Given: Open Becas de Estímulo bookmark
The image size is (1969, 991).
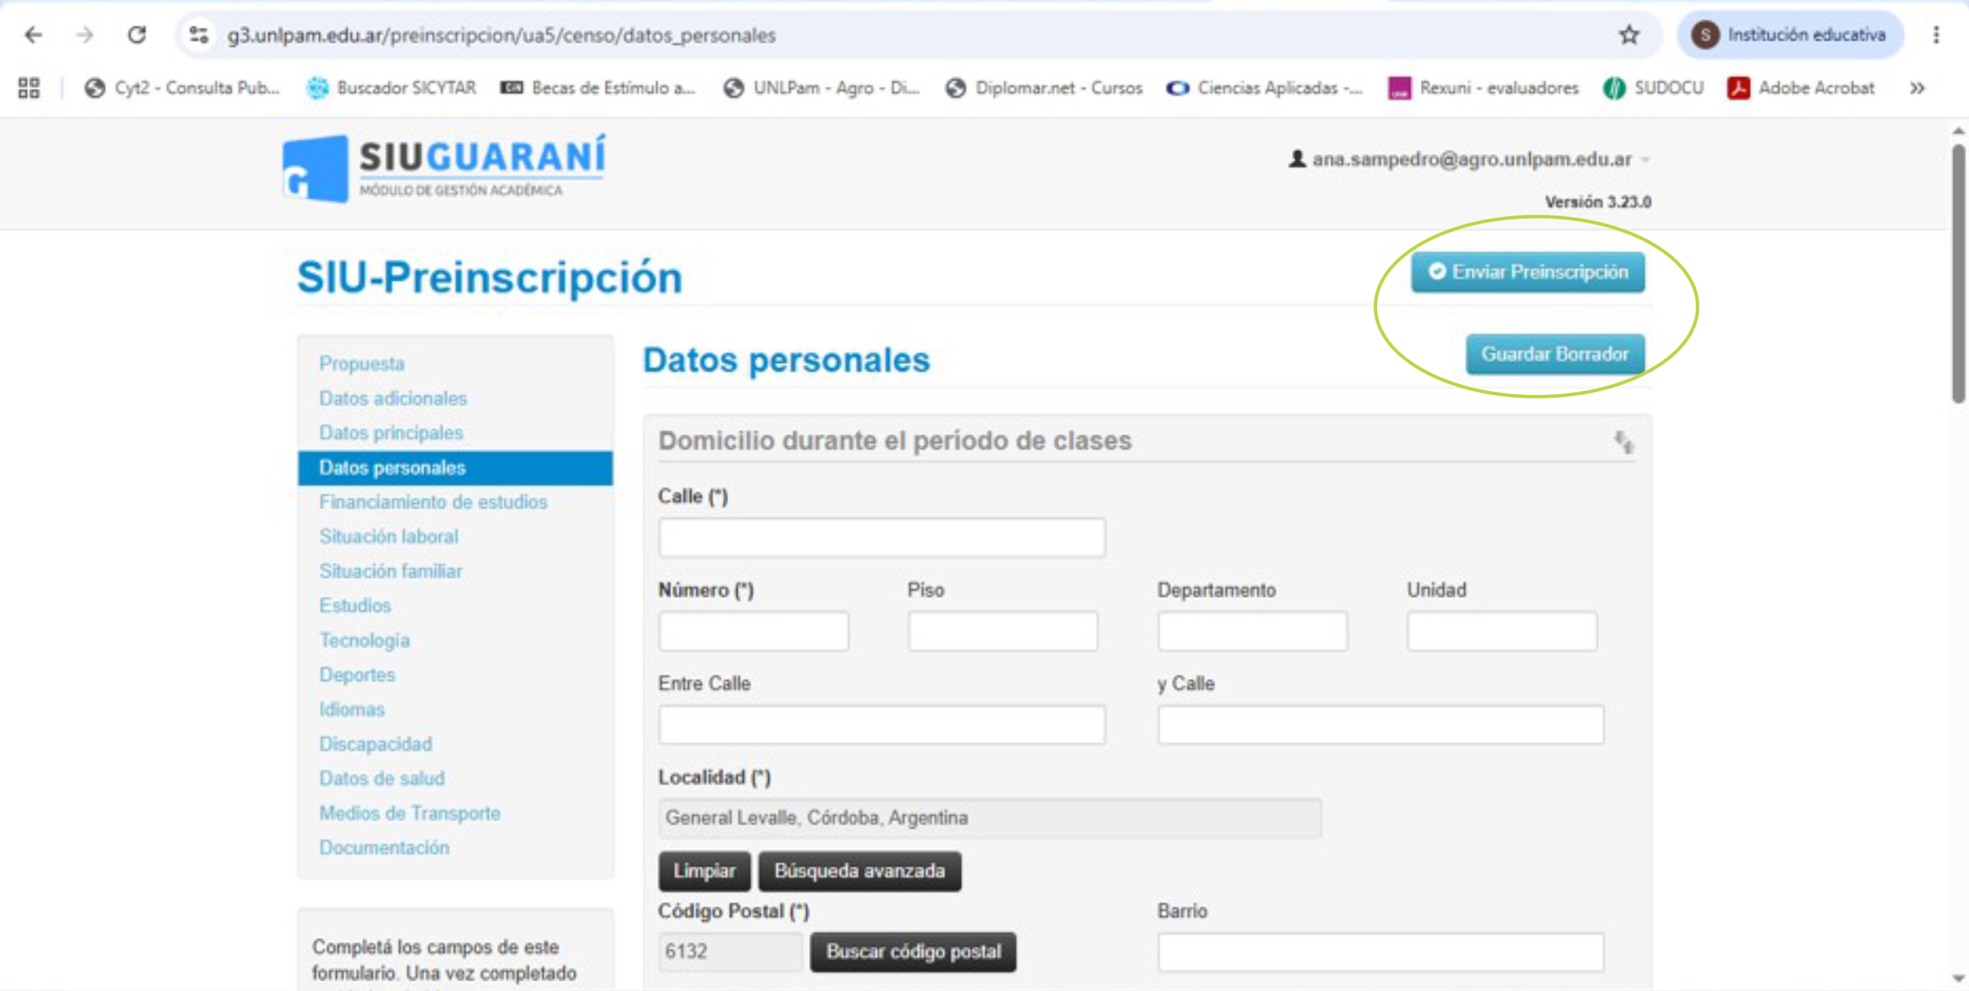Looking at the screenshot, I should (x=599, y=88).
